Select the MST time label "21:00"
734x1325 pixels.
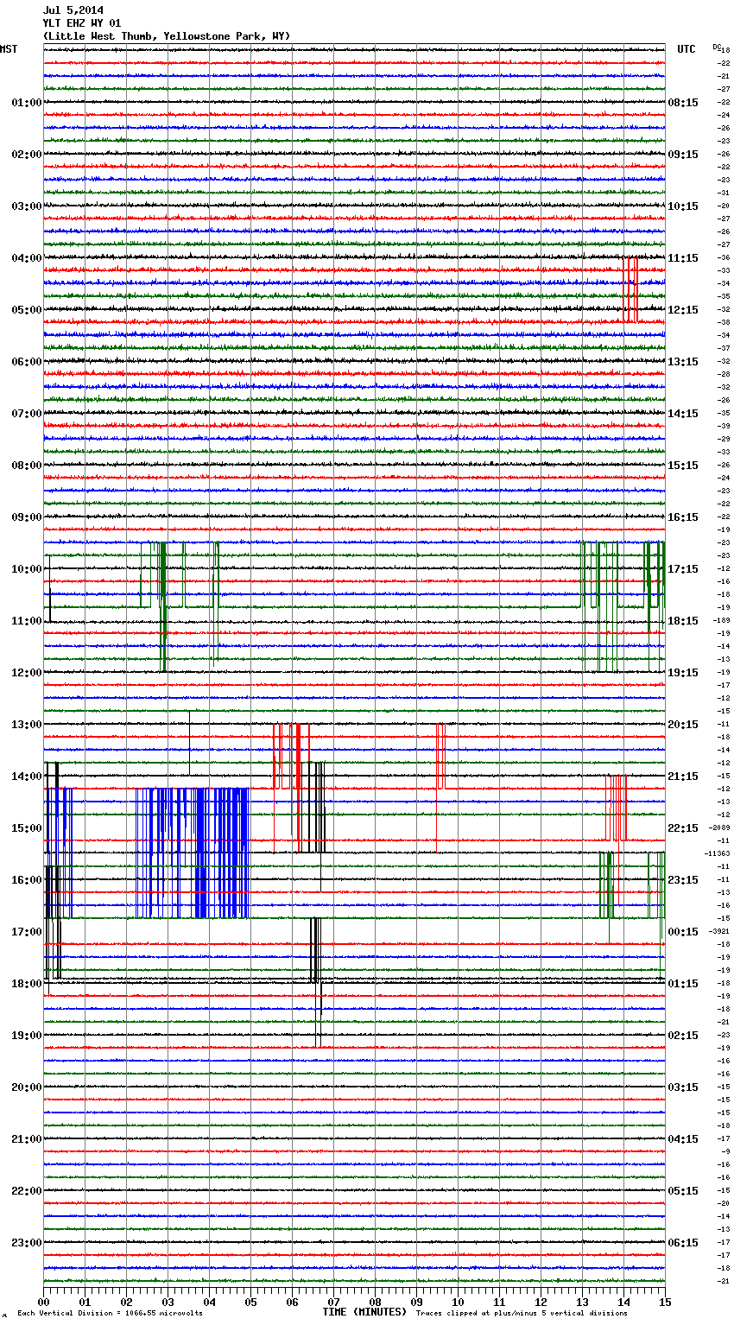pos(27,1139)
